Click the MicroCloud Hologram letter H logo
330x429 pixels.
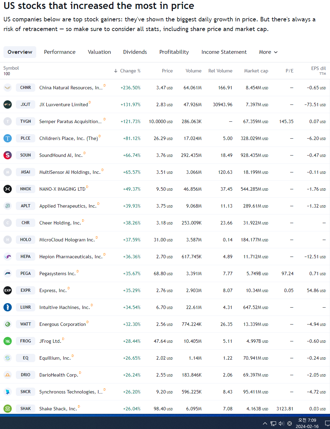point(8,240)
